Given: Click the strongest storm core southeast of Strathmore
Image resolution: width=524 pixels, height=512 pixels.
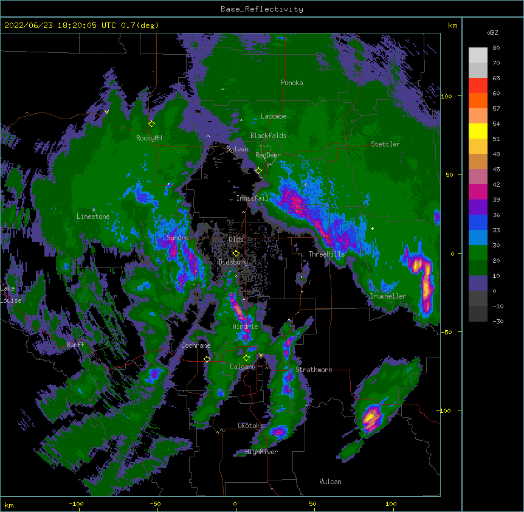Looking at the screenshot, I should point(371,418).
